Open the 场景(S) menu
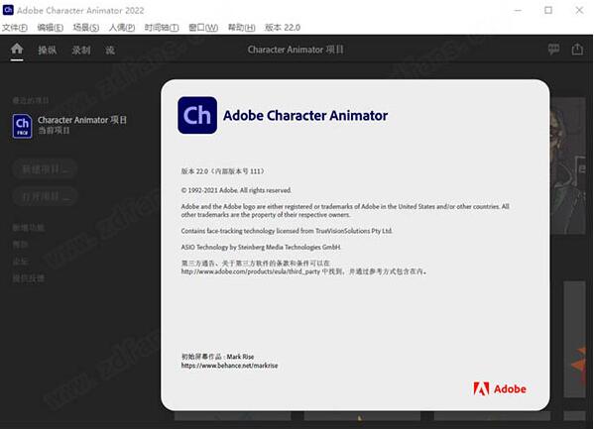Viewport: 594px width, 429px height. click(86, 28)
